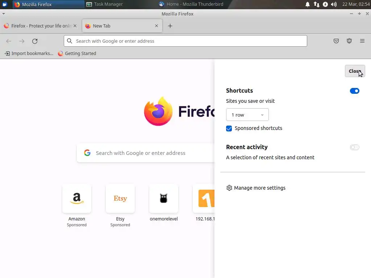Screen dimensions: 371x278
Task: Open a new tab with plus button
Action: click(170, 26)
